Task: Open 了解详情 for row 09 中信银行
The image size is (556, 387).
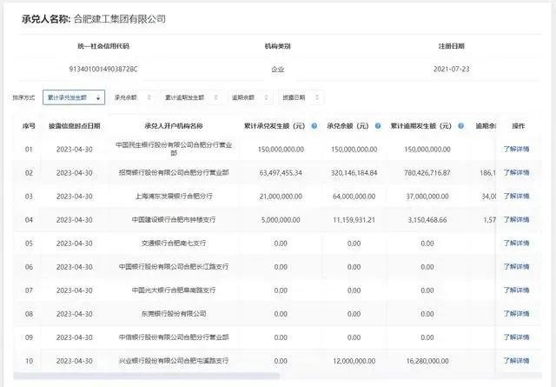Action: tap(516, 337)
